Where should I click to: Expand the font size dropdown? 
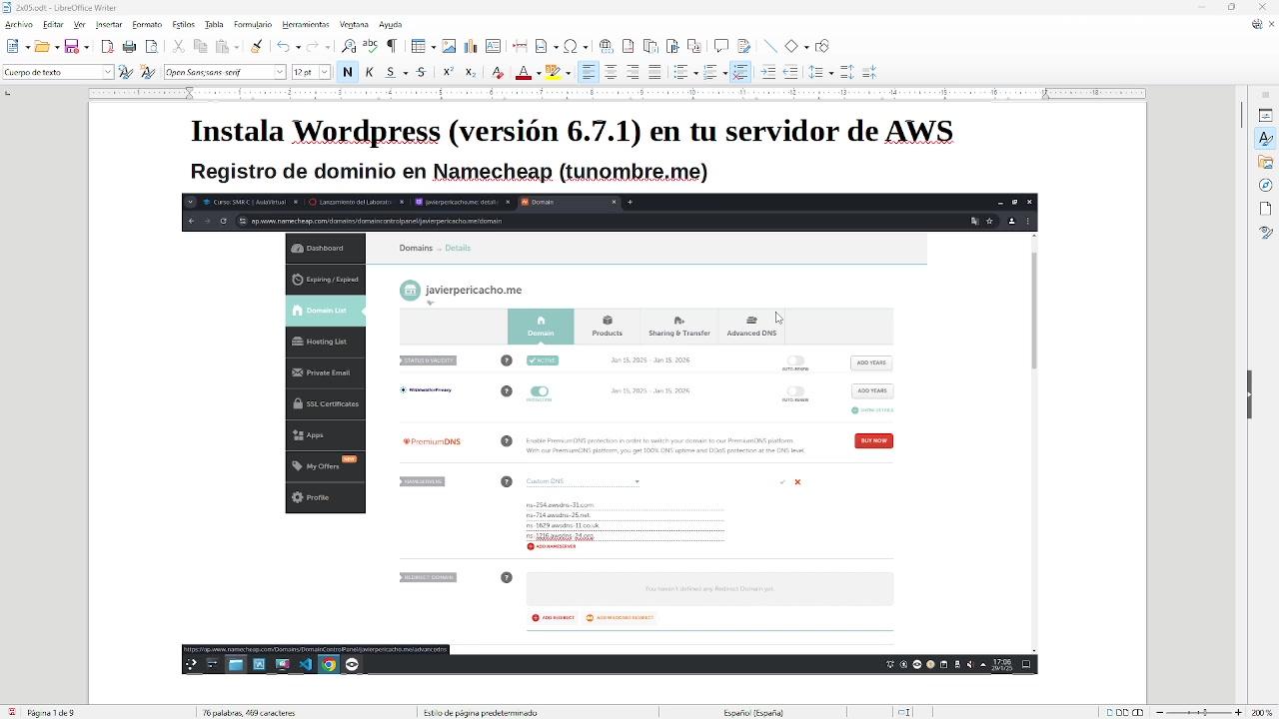pos(325,72)
